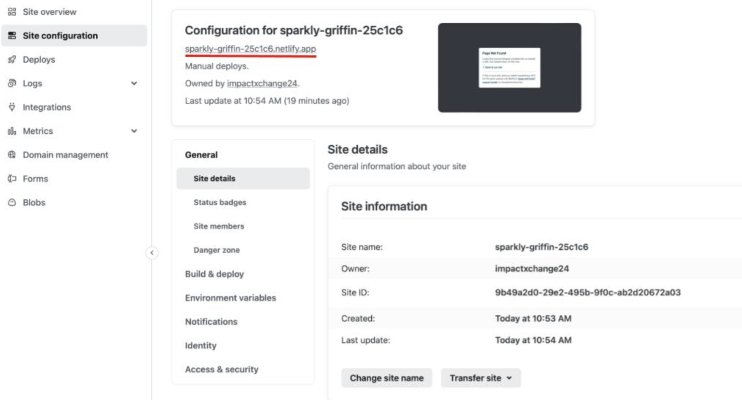Select the General settings section
The height and width of the screenshot is (414, 742).
pyautogui.click(x=201, y=155)
